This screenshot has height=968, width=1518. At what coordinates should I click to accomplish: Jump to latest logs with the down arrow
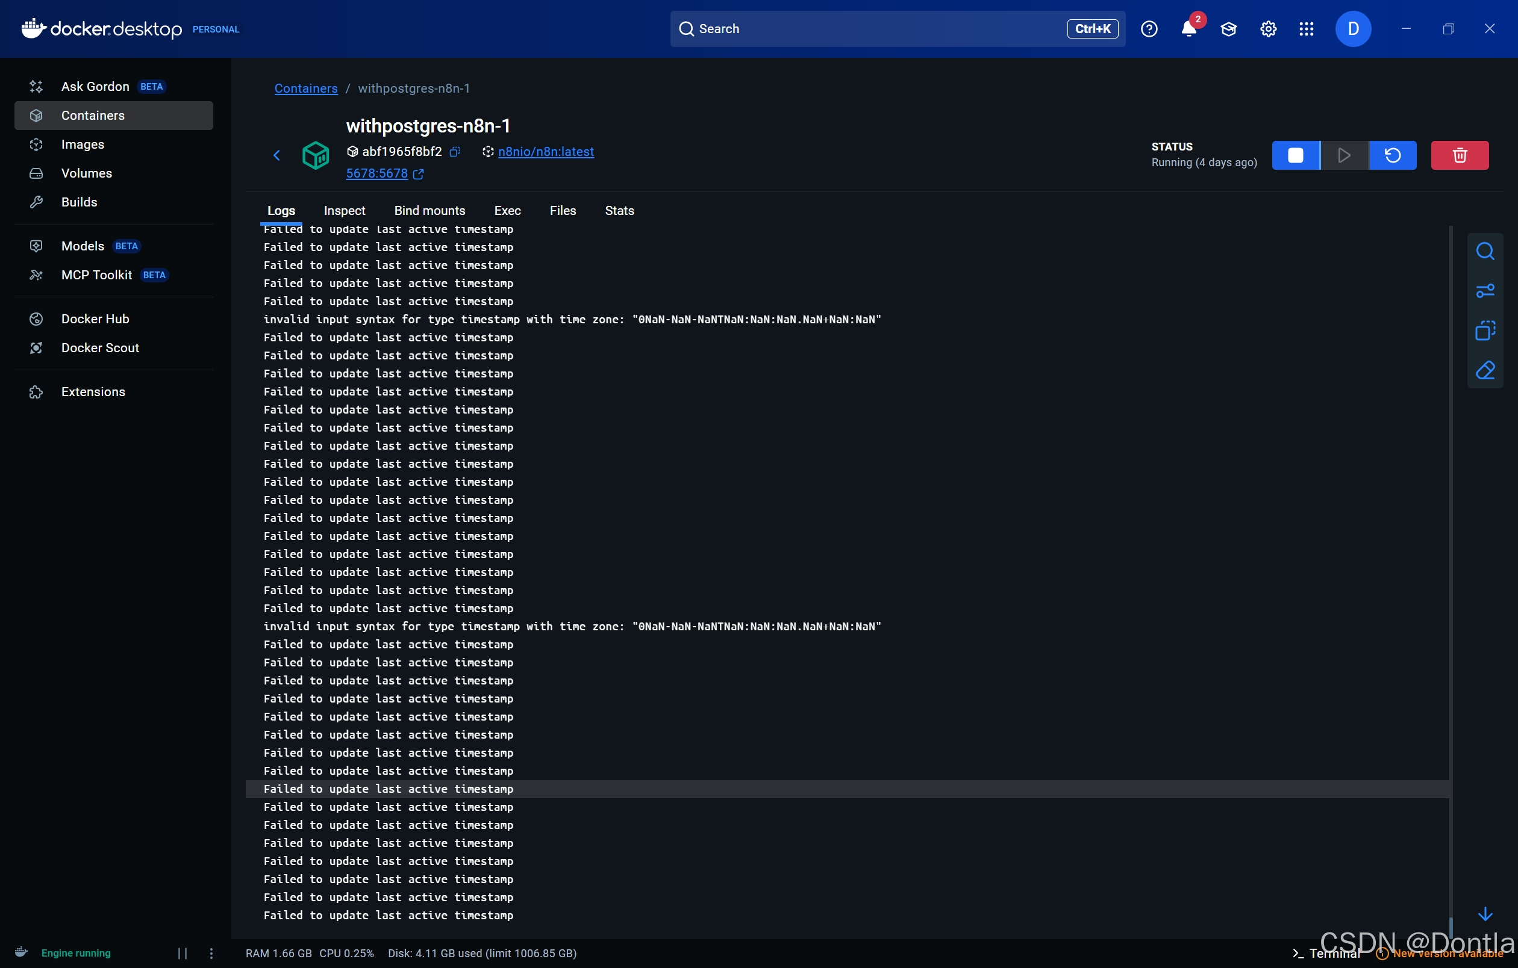tap(1486, 914)
